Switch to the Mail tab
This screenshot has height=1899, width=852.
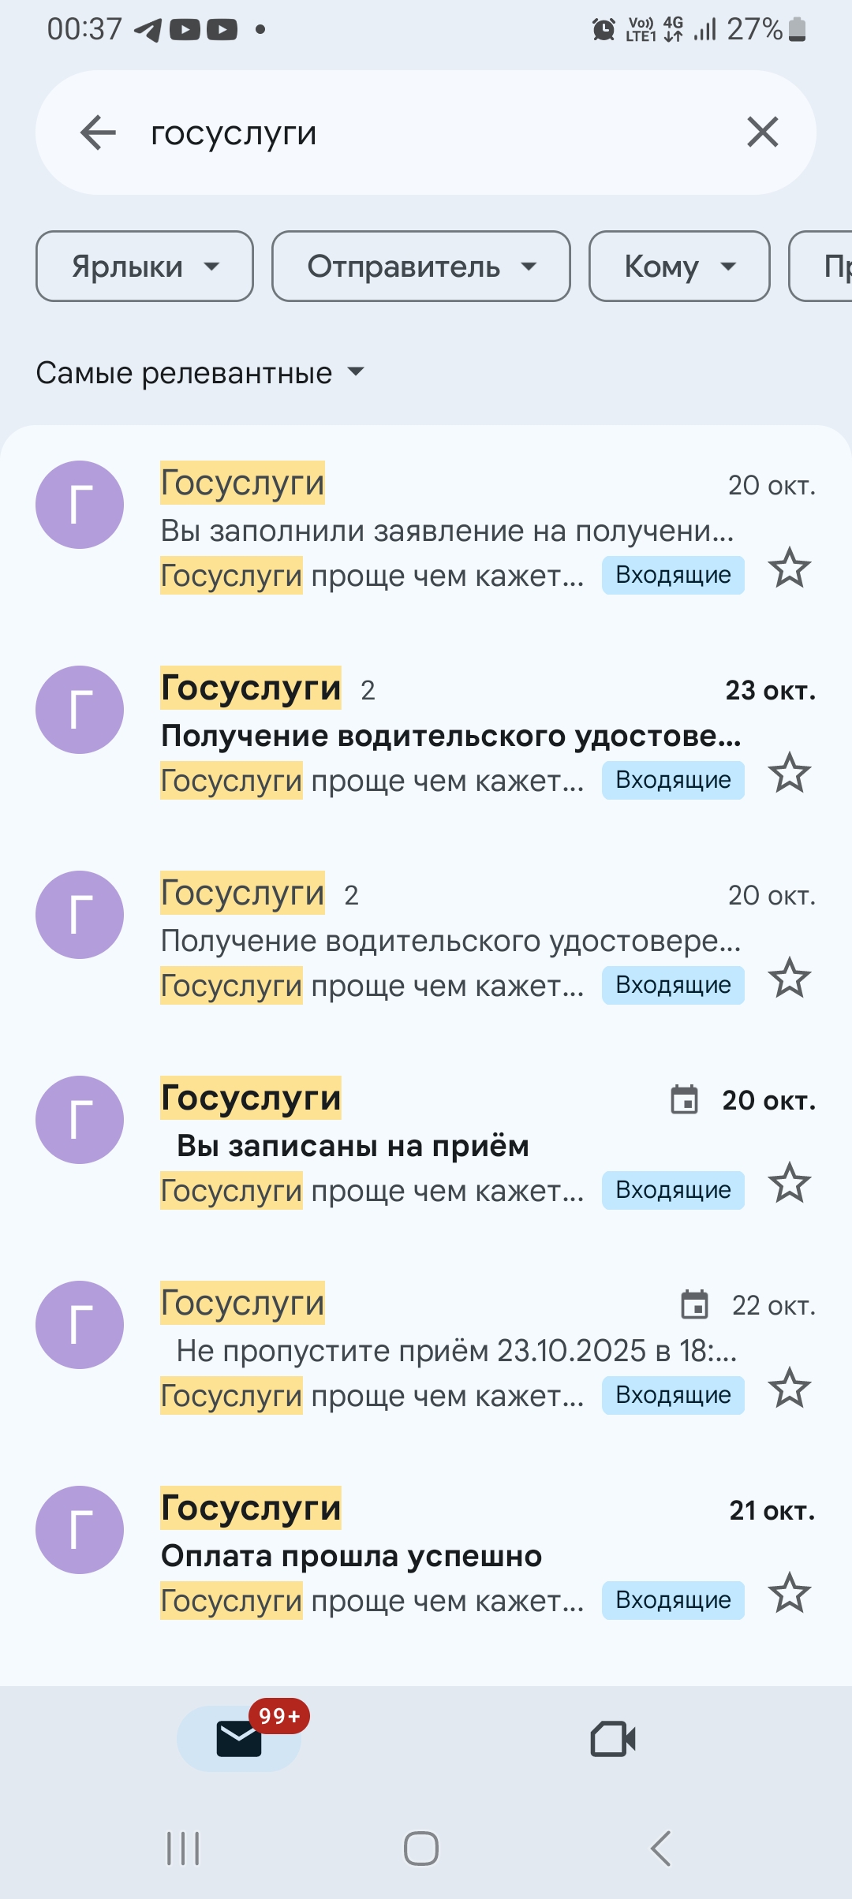pyautogui.click(x=239, y=1738)
